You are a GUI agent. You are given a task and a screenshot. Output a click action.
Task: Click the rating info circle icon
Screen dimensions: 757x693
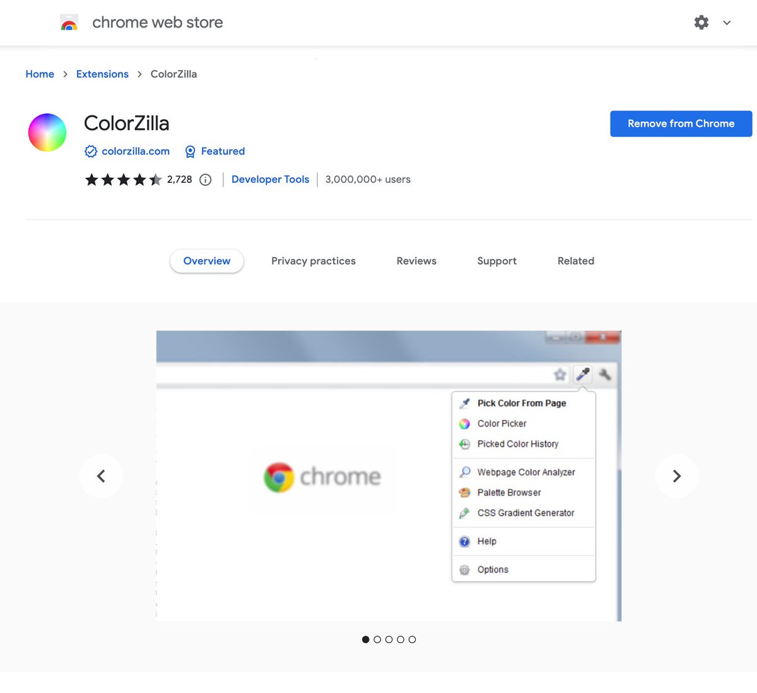pos(205,180)
